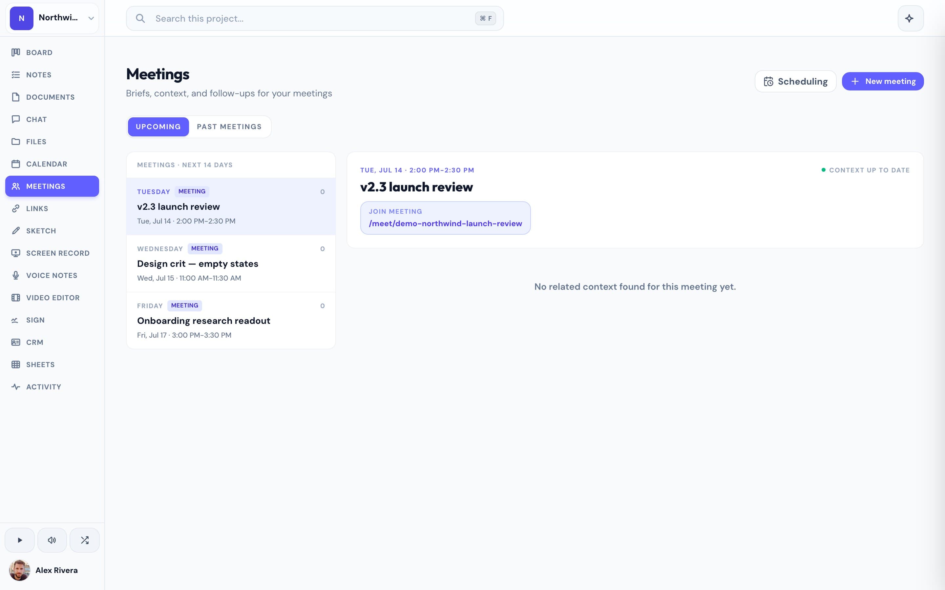Click the Alex Rivera user name

[57, 570]
